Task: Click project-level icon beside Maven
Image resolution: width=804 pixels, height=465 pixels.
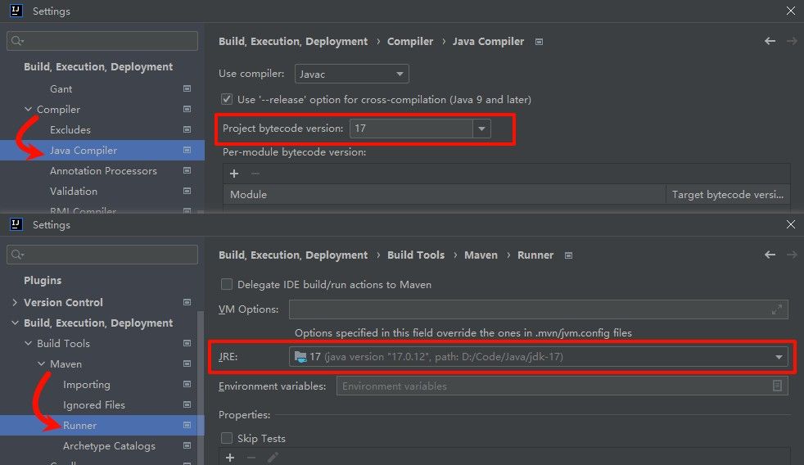Action: tap(187, 364)
